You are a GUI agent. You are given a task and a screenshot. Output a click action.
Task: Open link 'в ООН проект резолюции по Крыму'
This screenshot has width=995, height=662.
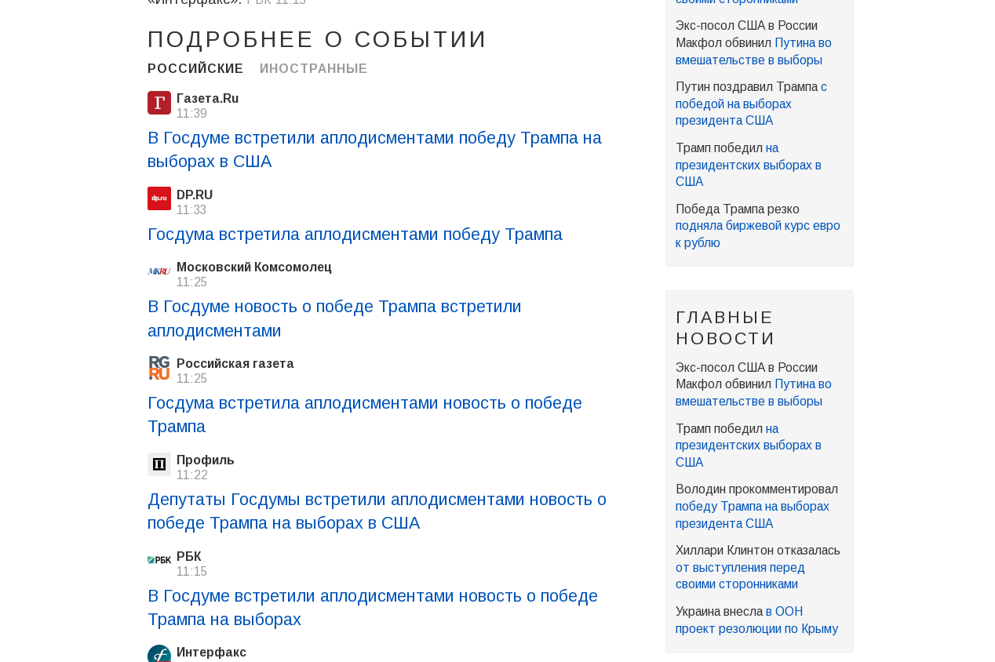point(757,620)
